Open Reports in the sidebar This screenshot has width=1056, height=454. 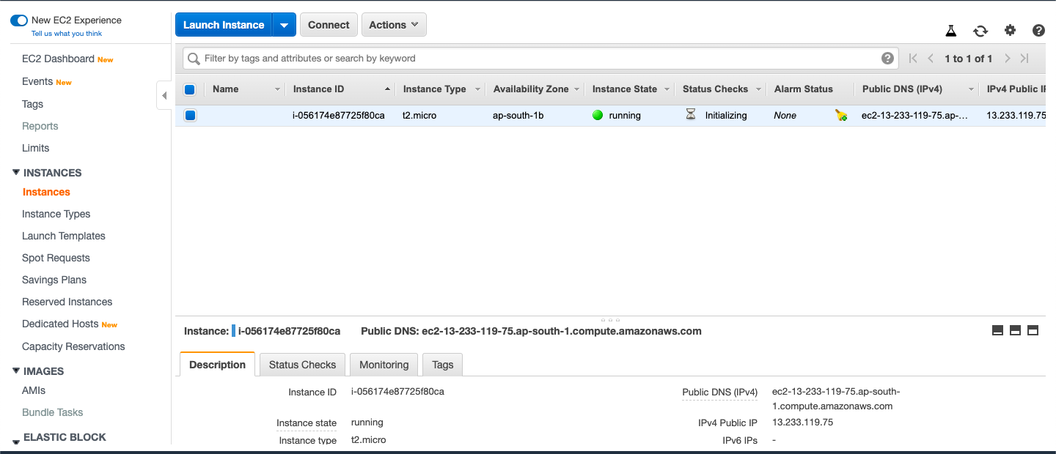click(40, 126)
